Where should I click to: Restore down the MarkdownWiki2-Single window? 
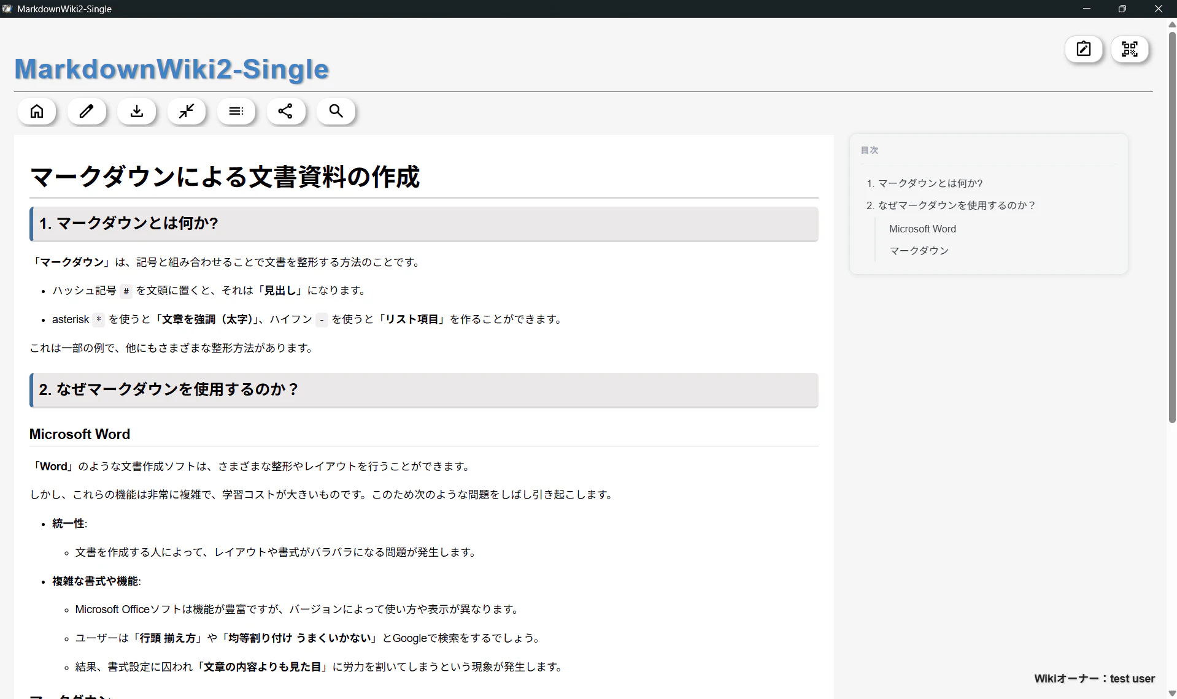pos(1122,9)
